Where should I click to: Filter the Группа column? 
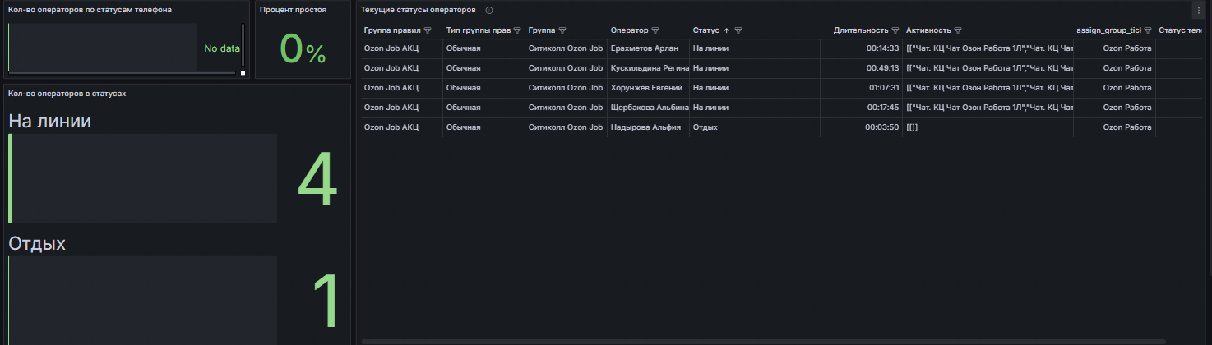click(562, 30)
